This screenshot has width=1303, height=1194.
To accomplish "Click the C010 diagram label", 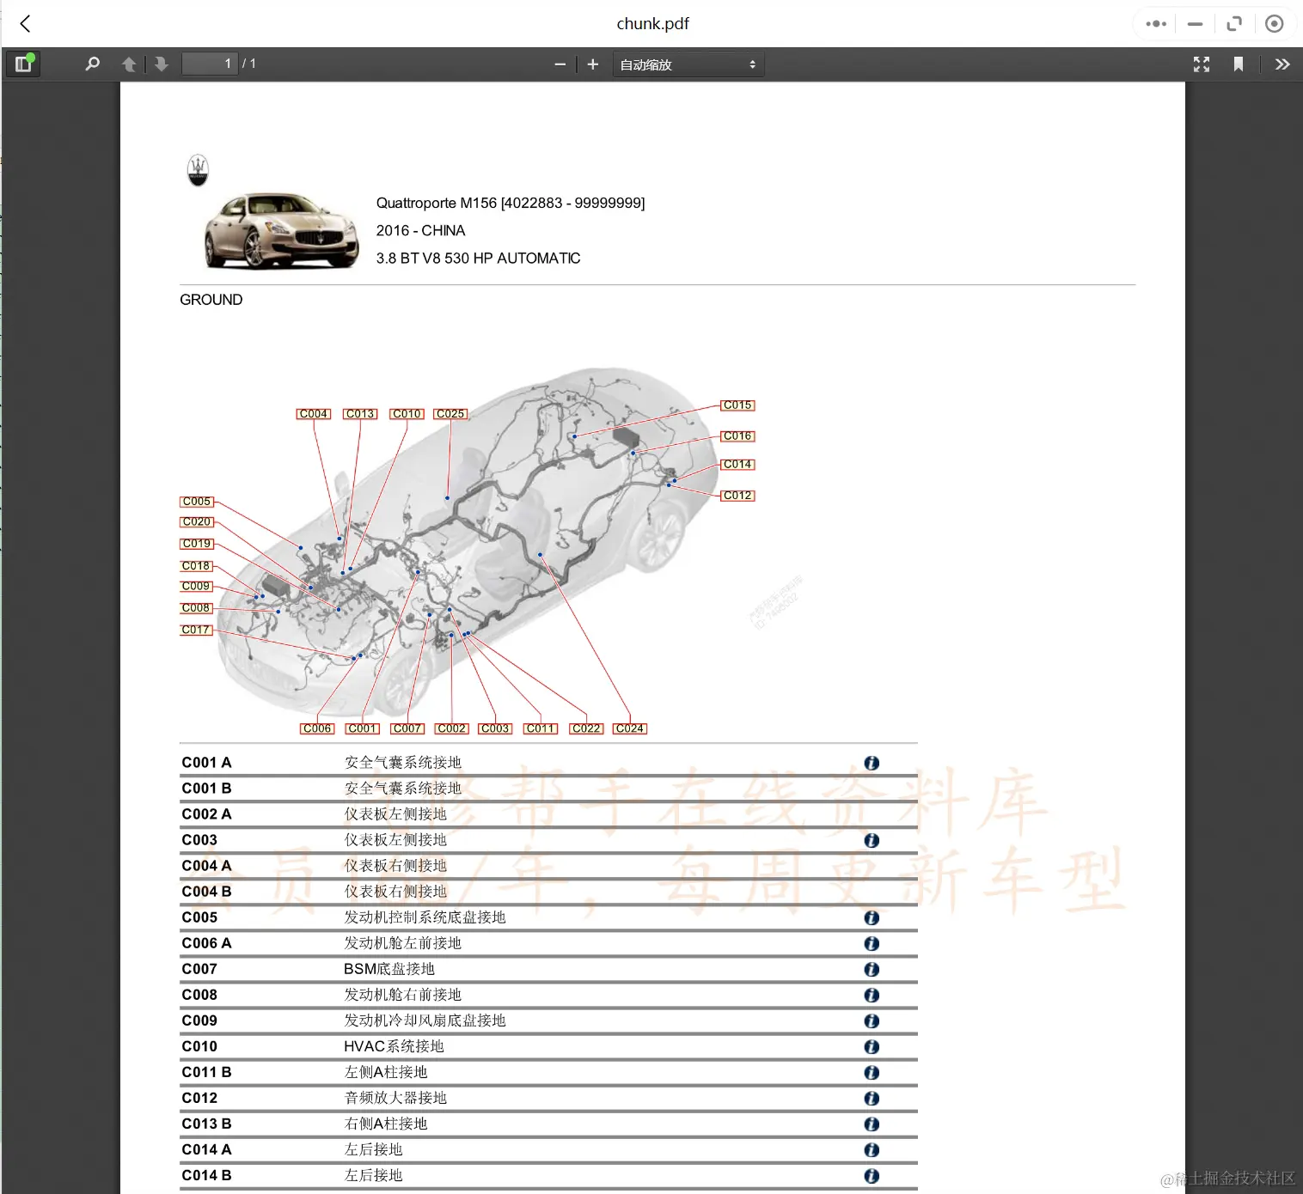I will tap(407, 414).
